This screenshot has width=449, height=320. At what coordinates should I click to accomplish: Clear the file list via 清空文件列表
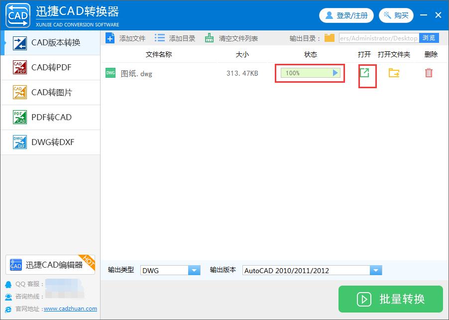(x=230, y=37)
